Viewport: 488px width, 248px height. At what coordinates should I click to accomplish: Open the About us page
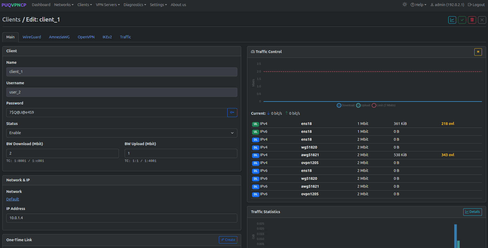pyautogui.click(x=178, y=5)
